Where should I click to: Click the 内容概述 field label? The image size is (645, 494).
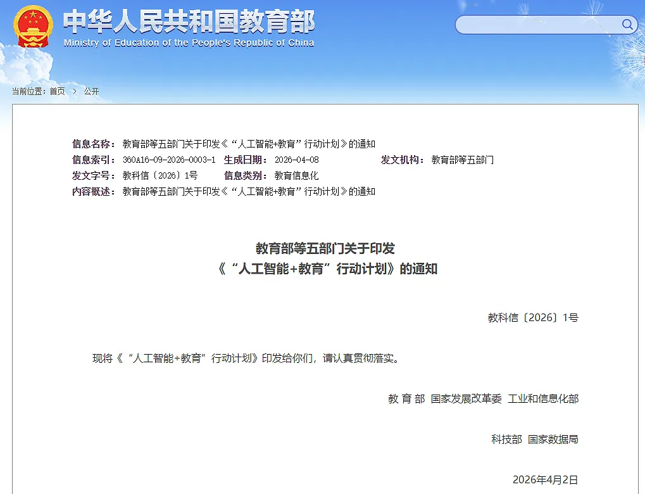click(94, 191)
